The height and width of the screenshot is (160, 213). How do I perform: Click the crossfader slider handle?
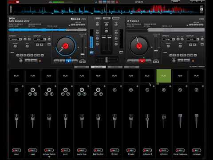106,60
